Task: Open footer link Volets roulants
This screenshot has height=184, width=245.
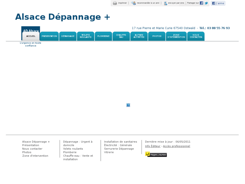Action: 73,149
